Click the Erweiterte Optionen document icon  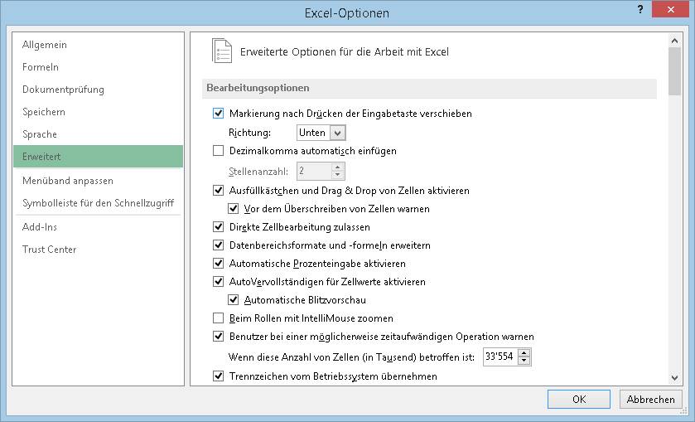pos(222,51)
